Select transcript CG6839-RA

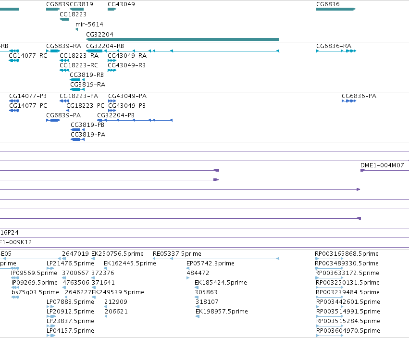pos(53,51)
